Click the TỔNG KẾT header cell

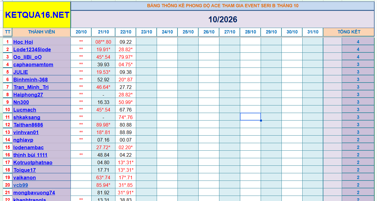pyautogui.click(x=349, y=32)
